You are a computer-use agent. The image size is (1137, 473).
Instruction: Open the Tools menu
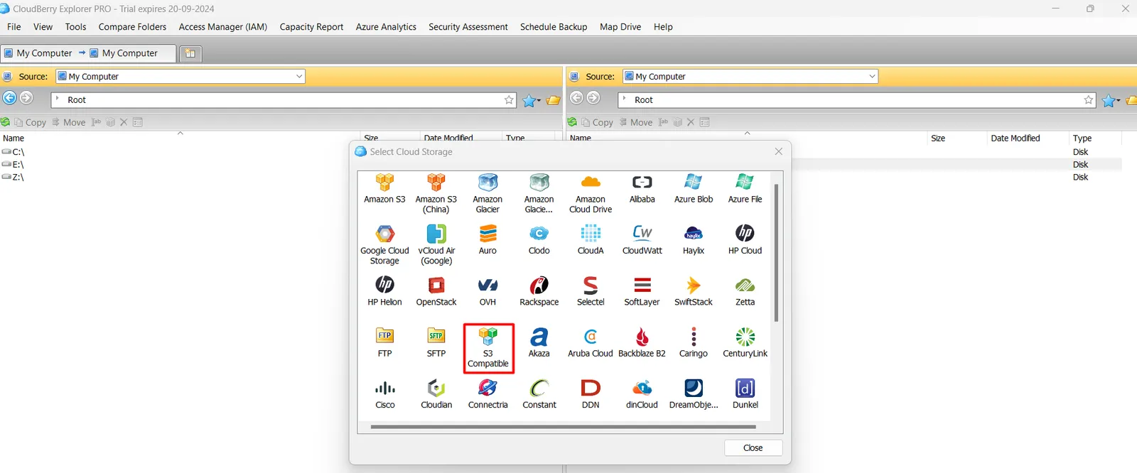pos(75,27)
